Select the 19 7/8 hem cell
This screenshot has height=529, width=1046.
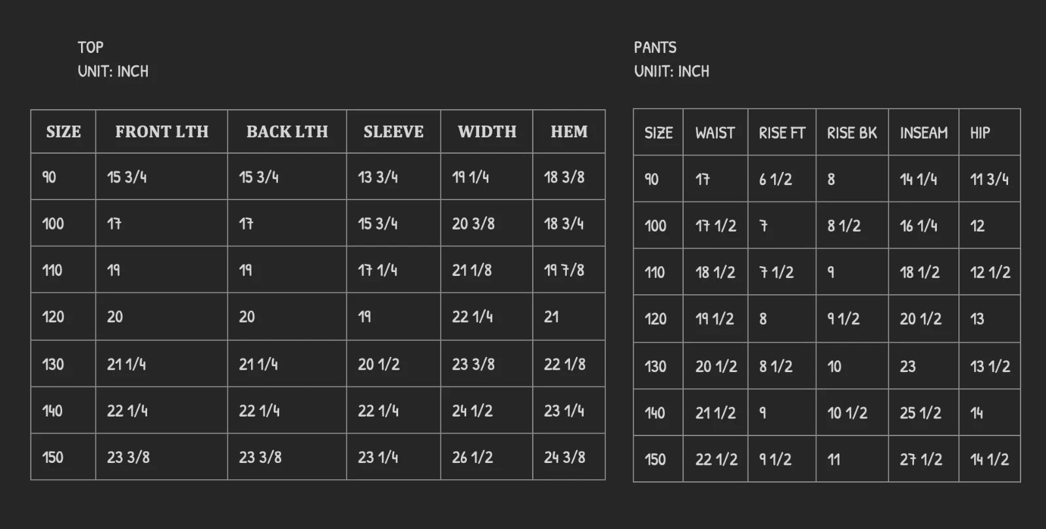pos(564,270)
